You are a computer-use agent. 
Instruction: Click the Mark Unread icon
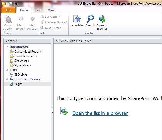coord(33,19)
